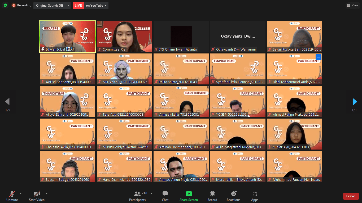The image size is (362, 203).
Task: Click the green encryption shield icon
Action: coord(5,5)
